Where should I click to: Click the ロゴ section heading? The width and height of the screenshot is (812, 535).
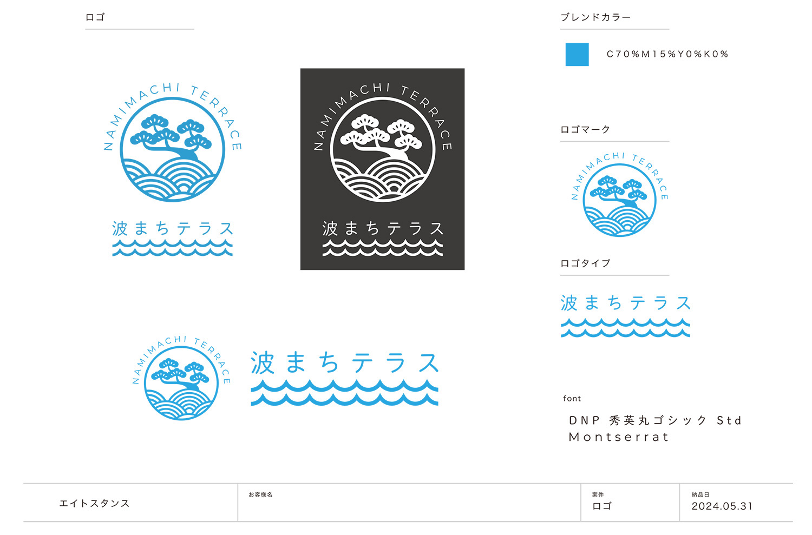(x=95, y=17)
